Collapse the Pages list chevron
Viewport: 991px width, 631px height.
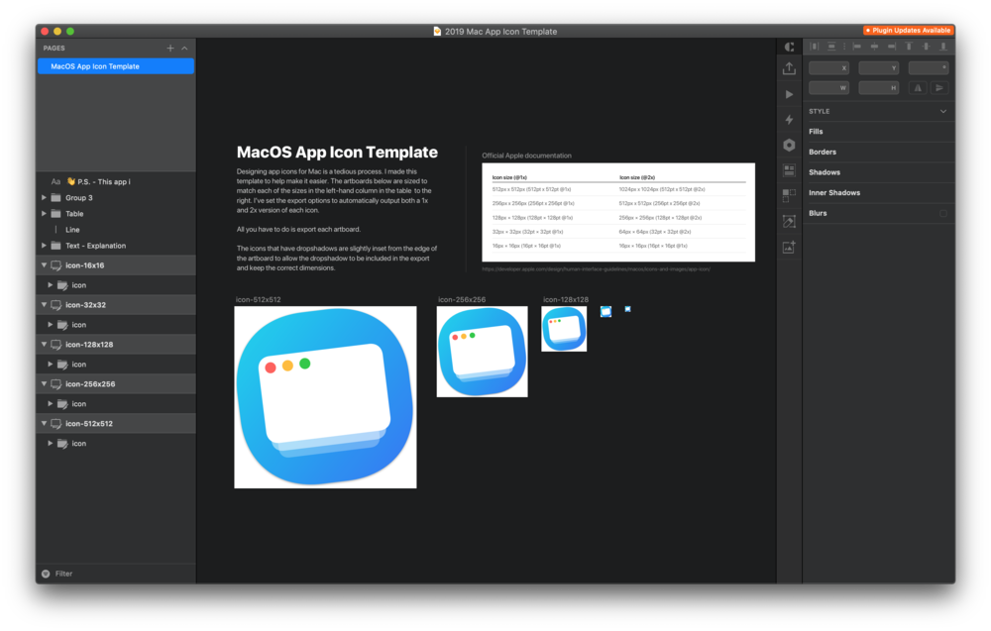(184, 48)
